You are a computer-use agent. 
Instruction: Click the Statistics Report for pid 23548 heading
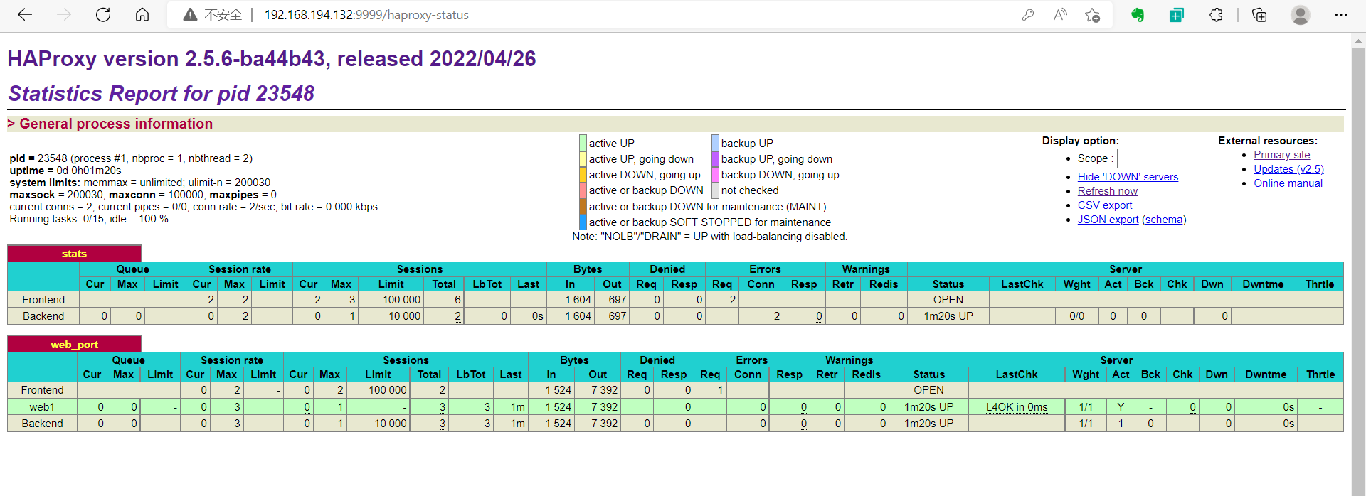(162, 93)
